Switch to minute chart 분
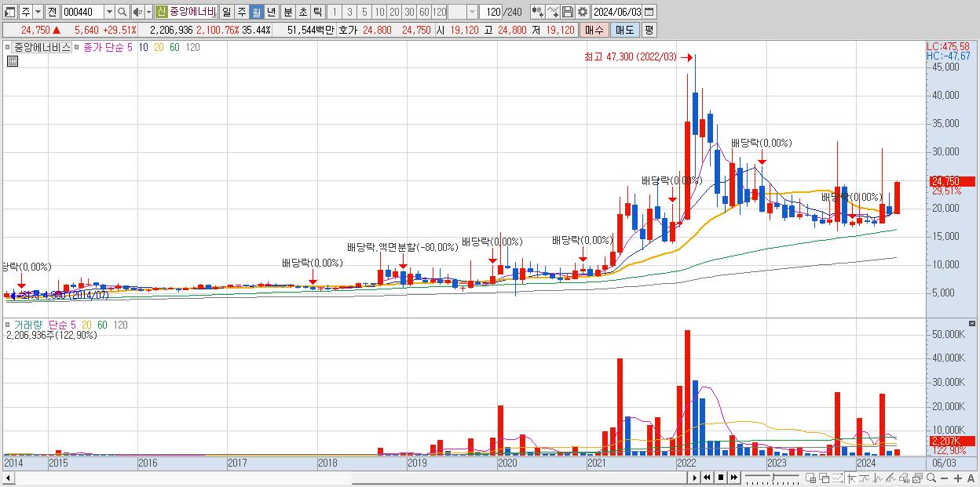This screenshot has width=980, height=487. coord(288,12)
